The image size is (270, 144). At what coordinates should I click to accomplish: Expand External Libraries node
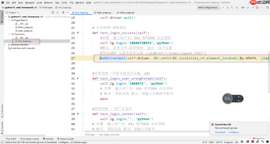(5, 45)
